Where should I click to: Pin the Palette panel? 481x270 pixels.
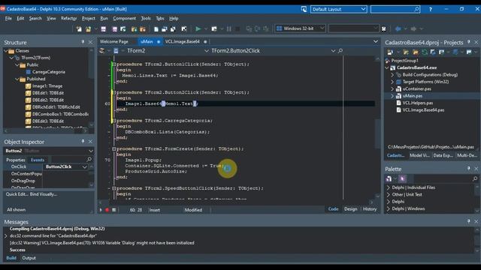(468, 169)
